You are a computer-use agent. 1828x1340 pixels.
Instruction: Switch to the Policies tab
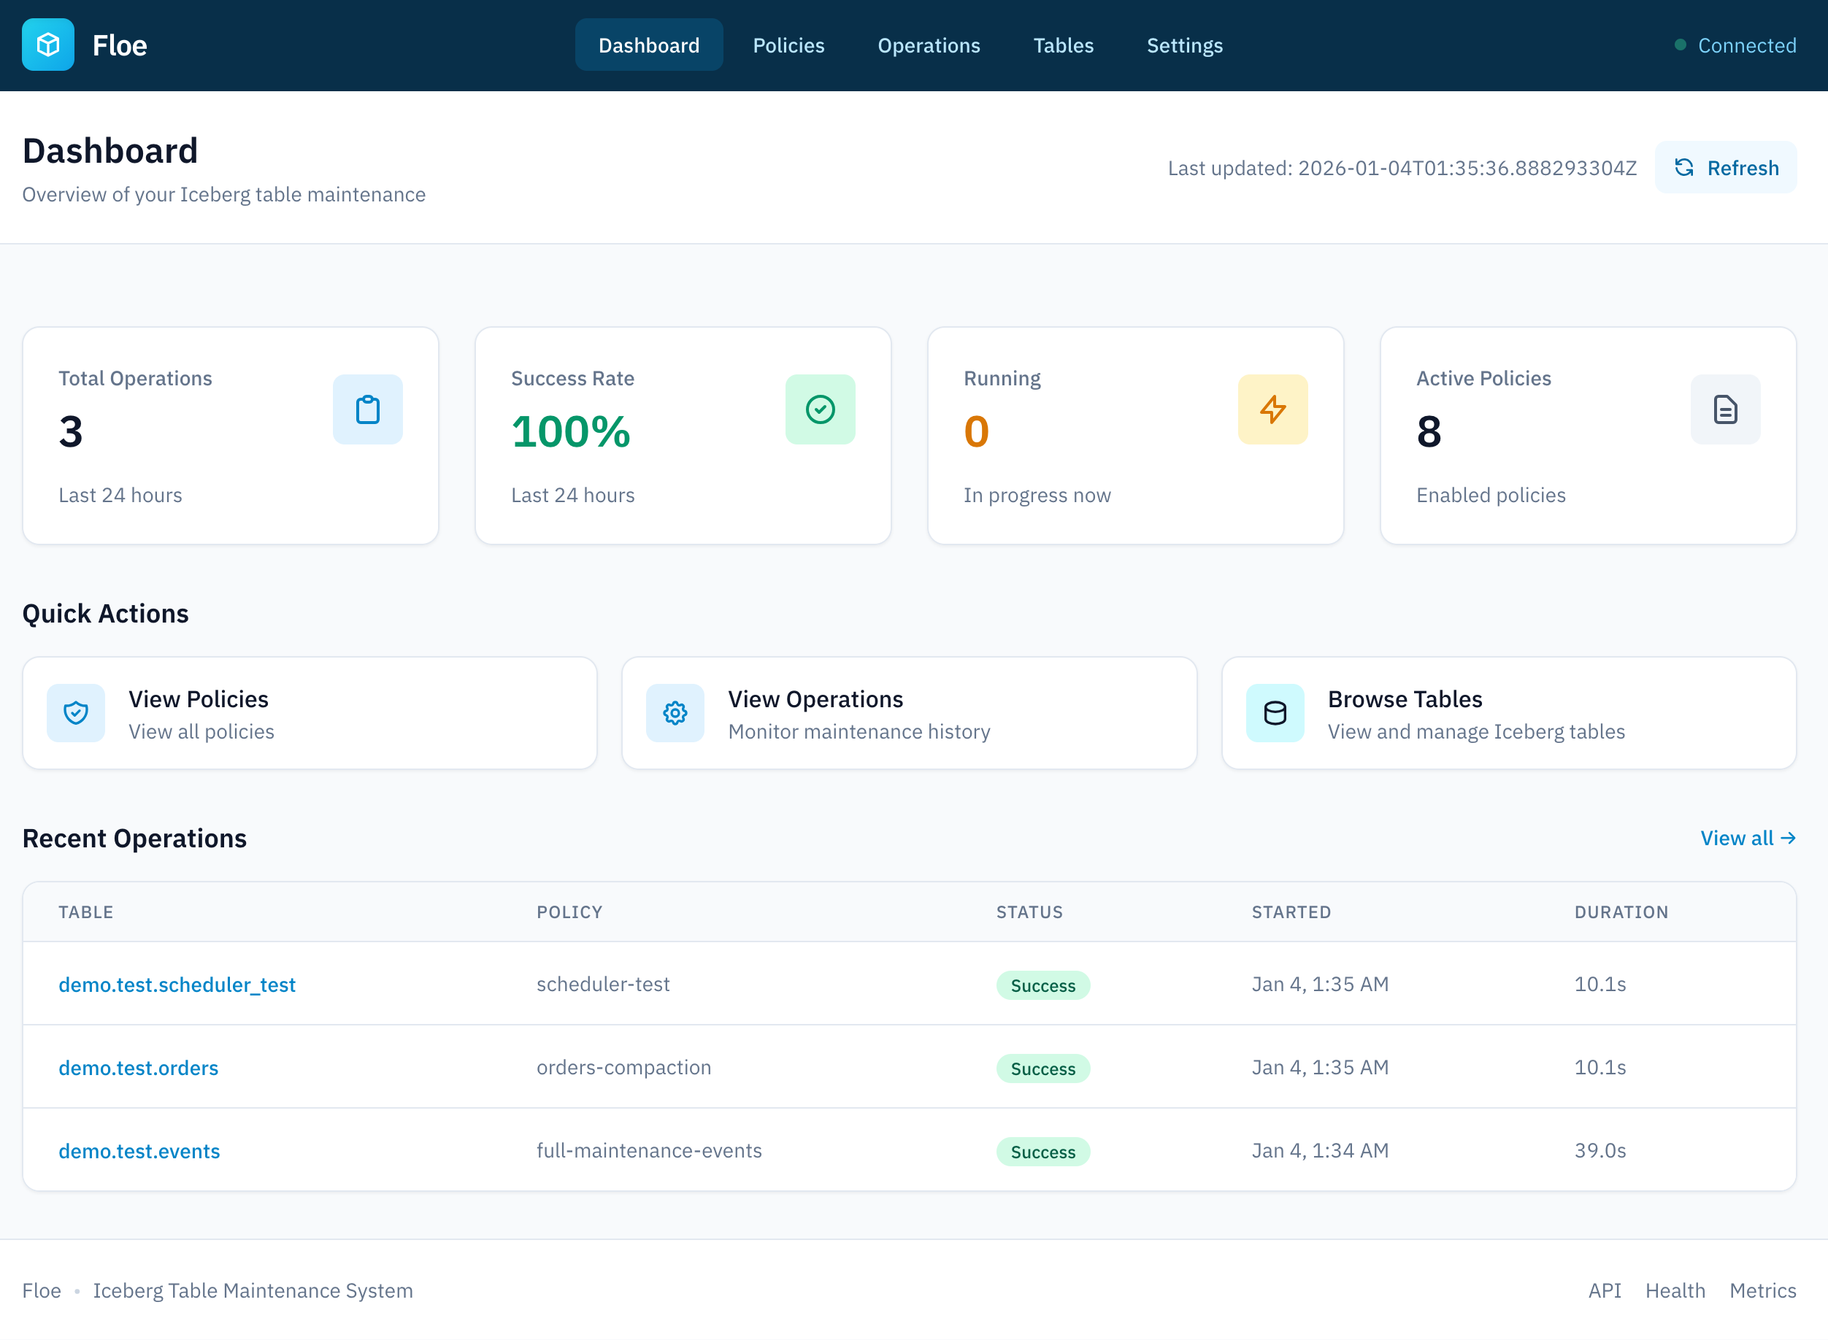click(788, 45)
